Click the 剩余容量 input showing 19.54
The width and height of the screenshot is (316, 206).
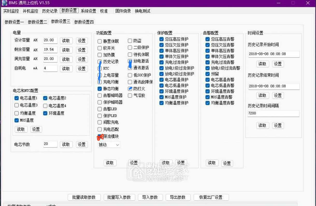point(50,49)
